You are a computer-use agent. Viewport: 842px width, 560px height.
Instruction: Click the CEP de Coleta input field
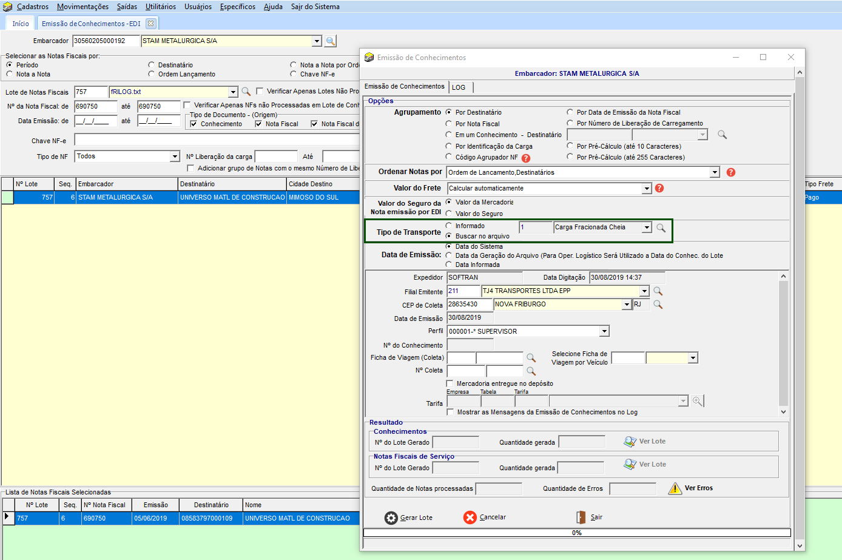pyautogui.click(x=469, y=305)
